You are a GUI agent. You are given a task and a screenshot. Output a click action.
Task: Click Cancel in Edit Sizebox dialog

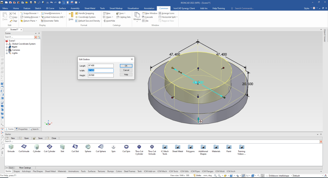point(126,70)
